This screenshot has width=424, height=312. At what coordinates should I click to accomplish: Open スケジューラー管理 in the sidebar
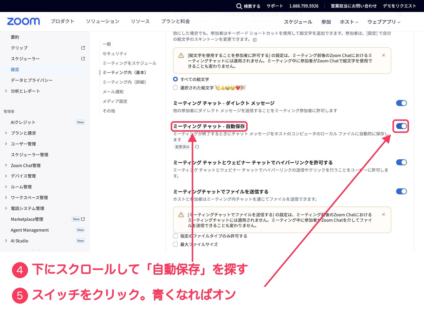pyautogui.click(x=29, y=154)
